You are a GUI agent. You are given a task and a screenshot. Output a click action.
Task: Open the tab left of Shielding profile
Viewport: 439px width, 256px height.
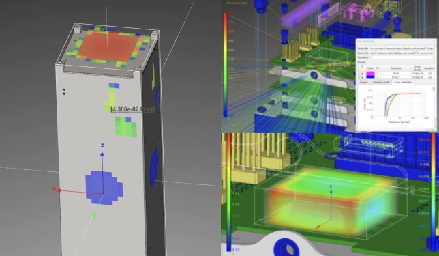coord(363,82)
